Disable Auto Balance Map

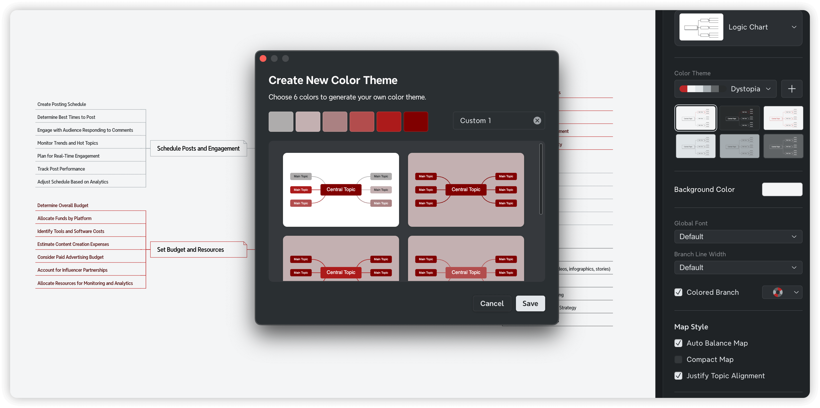(678, 343)
